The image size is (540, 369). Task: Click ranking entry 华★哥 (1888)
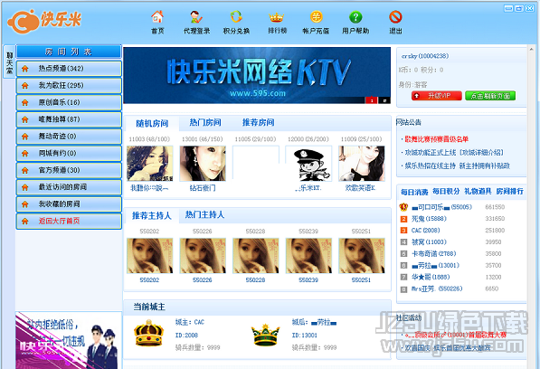(x=431, y=277)
